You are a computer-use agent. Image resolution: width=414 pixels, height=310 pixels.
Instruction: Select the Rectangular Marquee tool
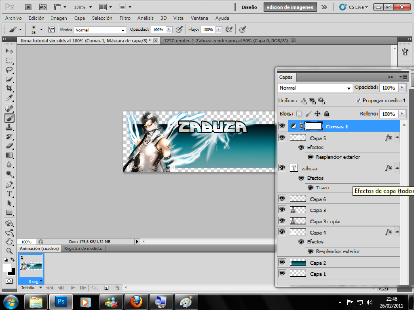tap(9, 61)
